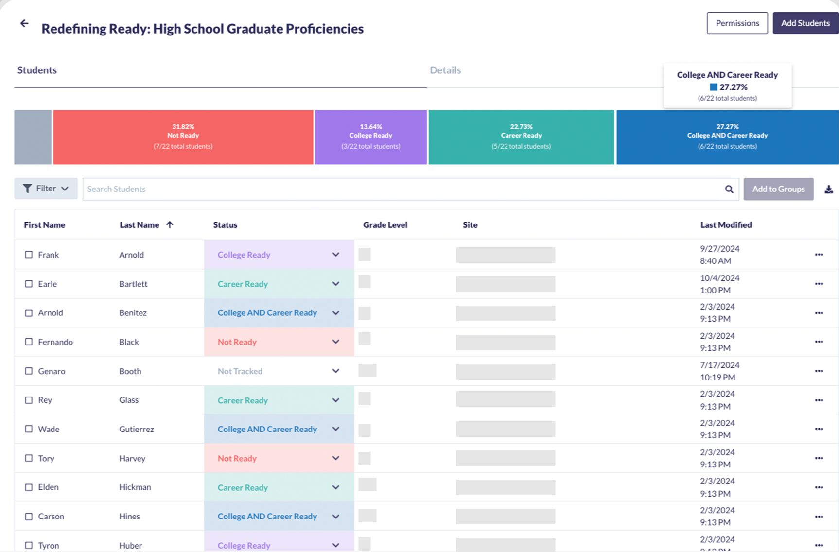This screenshot has width=839, height=552.
Task: Click the red Not Ready bar segment
Action: coord(183,137)
